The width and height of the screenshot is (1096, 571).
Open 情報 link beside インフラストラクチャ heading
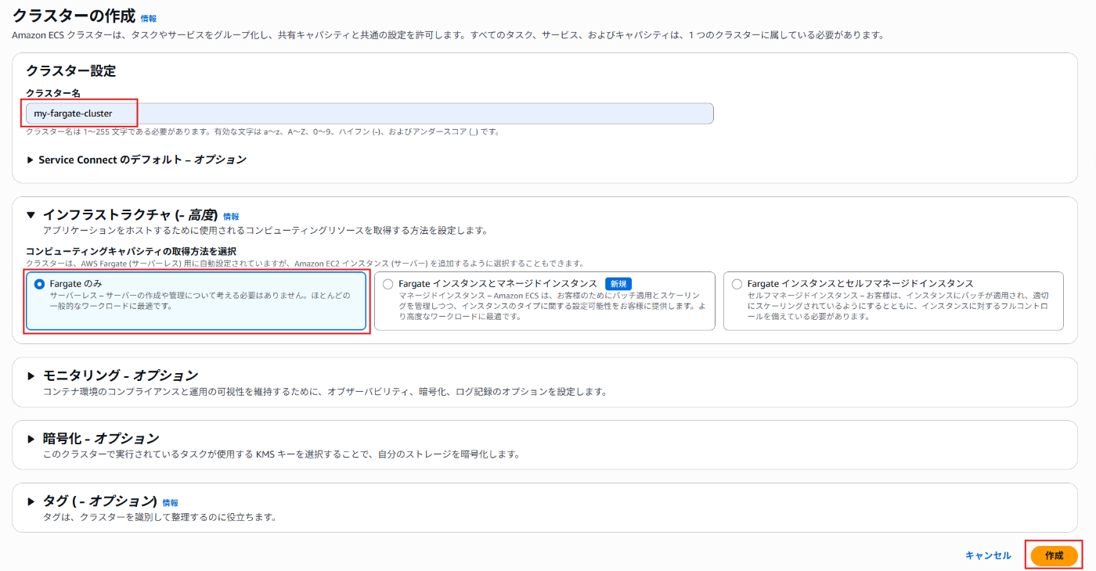[231, 217]
